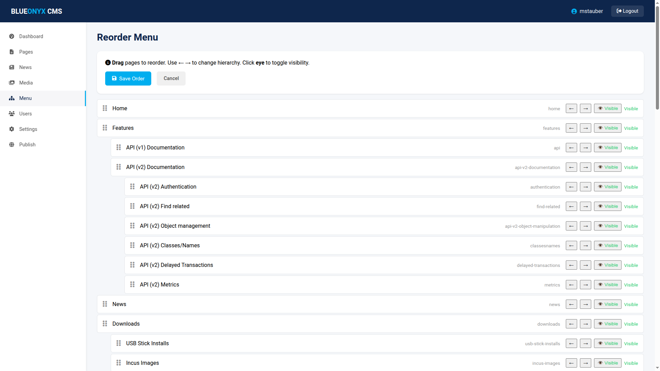The image size is (660, 371).
Task: Click the drag handle for the Home row
Action: 105,108
